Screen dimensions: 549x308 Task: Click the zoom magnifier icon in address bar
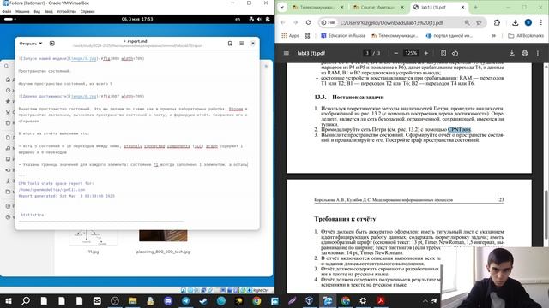pos(467,22)
